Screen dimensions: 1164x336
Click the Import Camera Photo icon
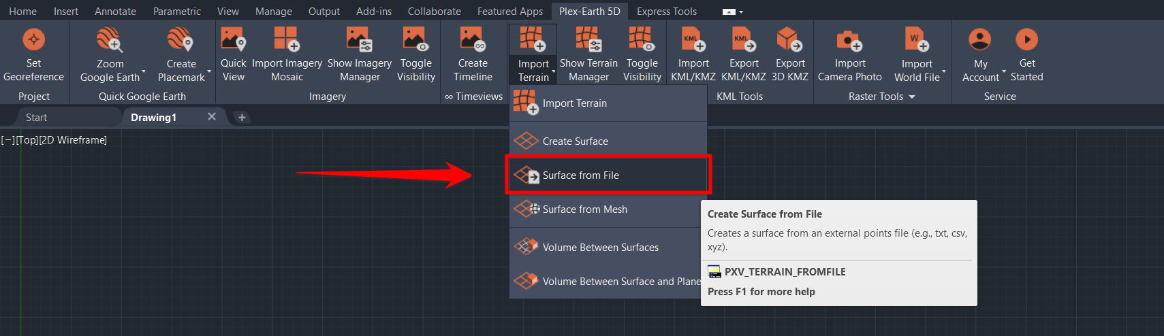(849, 40)
